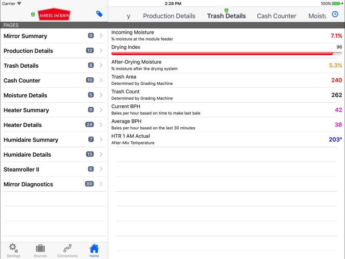Screen dimensions: 345x259
Task: Go to the Home tab
Action: tap(94, 251)
